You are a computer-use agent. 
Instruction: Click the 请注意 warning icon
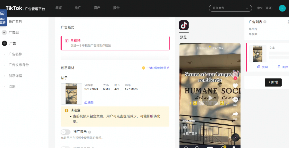(67, 110)
